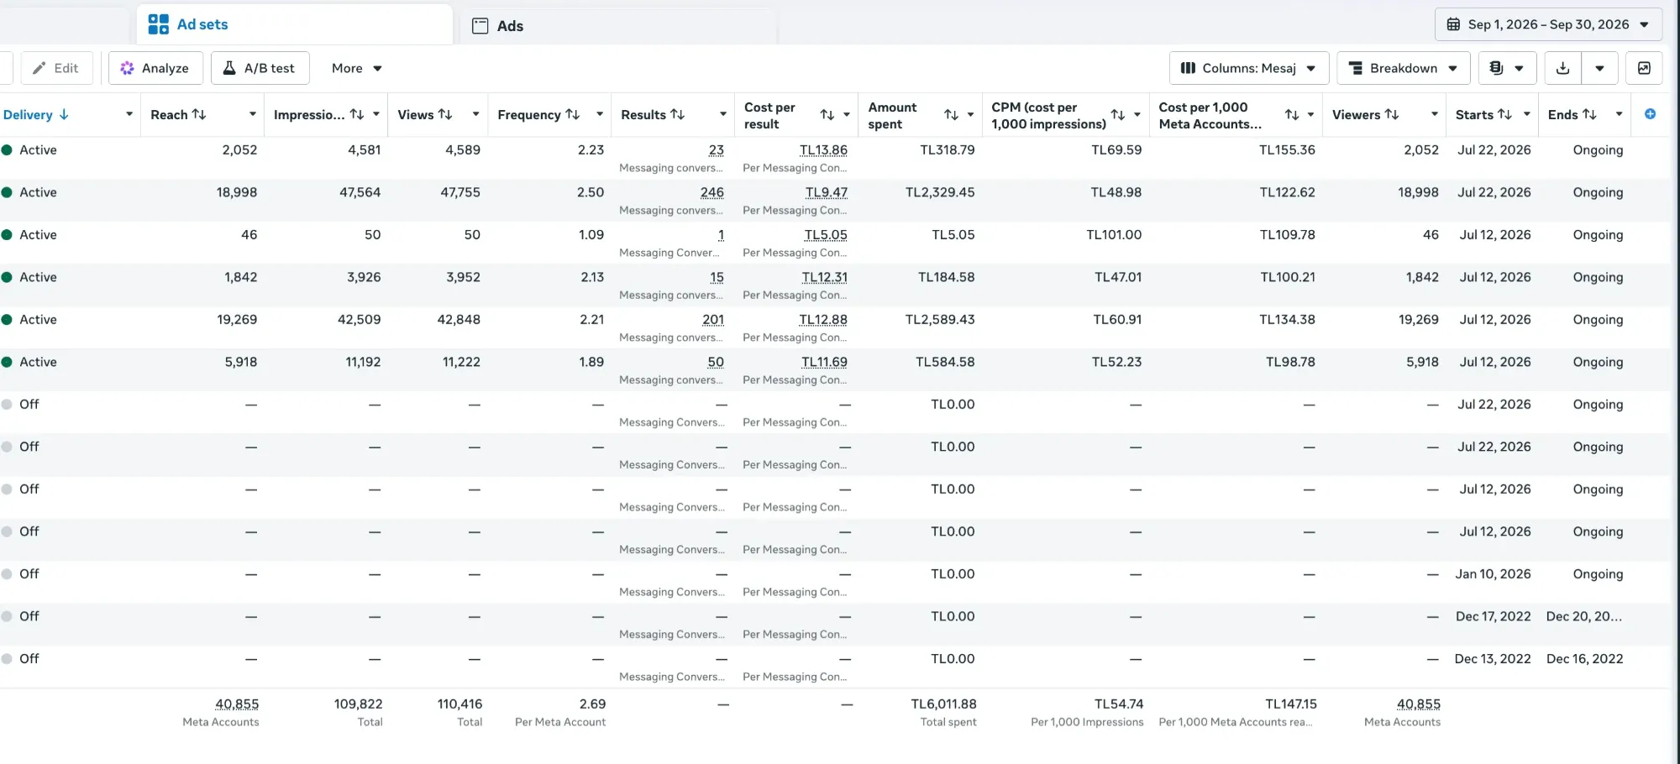Screen dimensions: 1680x764
Task: Sort Frequency column with arrows icon
Action: pos(573,114)
